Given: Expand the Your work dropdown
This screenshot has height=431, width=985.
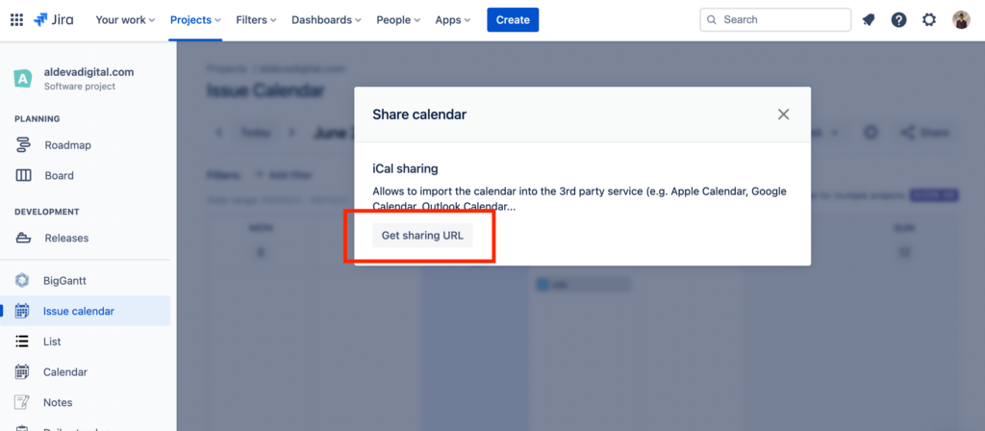Looking at the screenshot, I should pyautogui.click(x=125, y=20).
